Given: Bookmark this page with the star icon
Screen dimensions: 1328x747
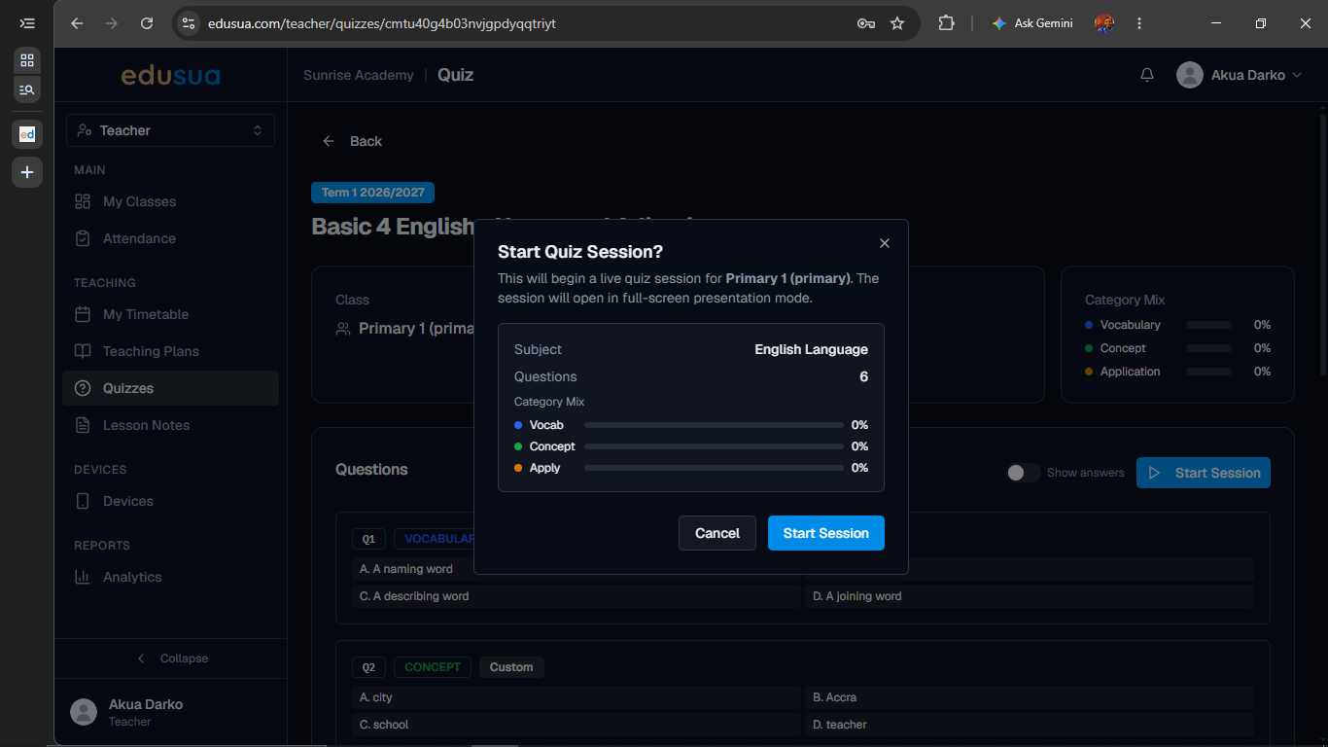Looking at the screenshot, I should [x=897, y=23].
